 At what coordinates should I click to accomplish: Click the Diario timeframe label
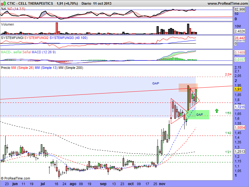[87, 3]
